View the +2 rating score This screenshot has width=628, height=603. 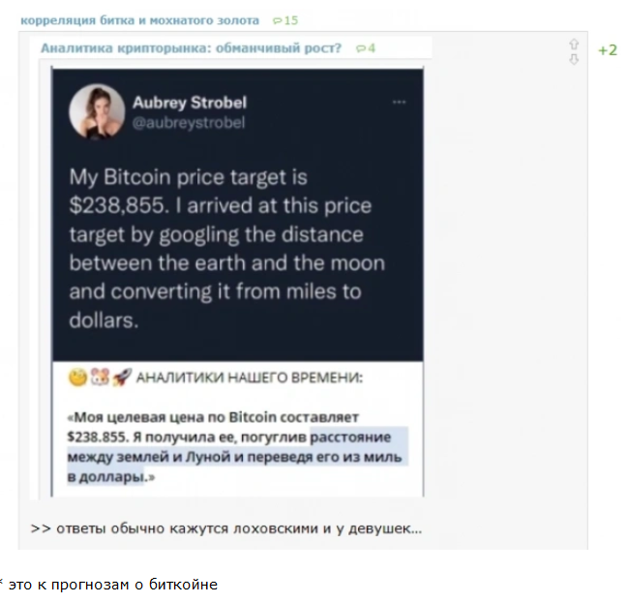608,50
